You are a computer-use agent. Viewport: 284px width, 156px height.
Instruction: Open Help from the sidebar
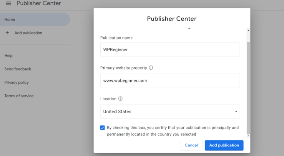click(8, 55)
